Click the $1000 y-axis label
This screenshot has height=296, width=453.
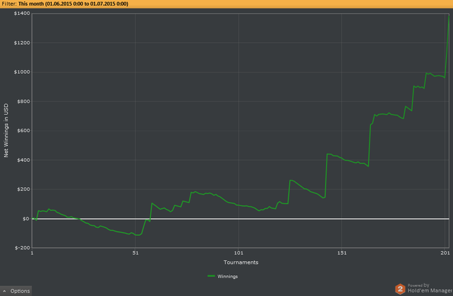tap(22, 72)
